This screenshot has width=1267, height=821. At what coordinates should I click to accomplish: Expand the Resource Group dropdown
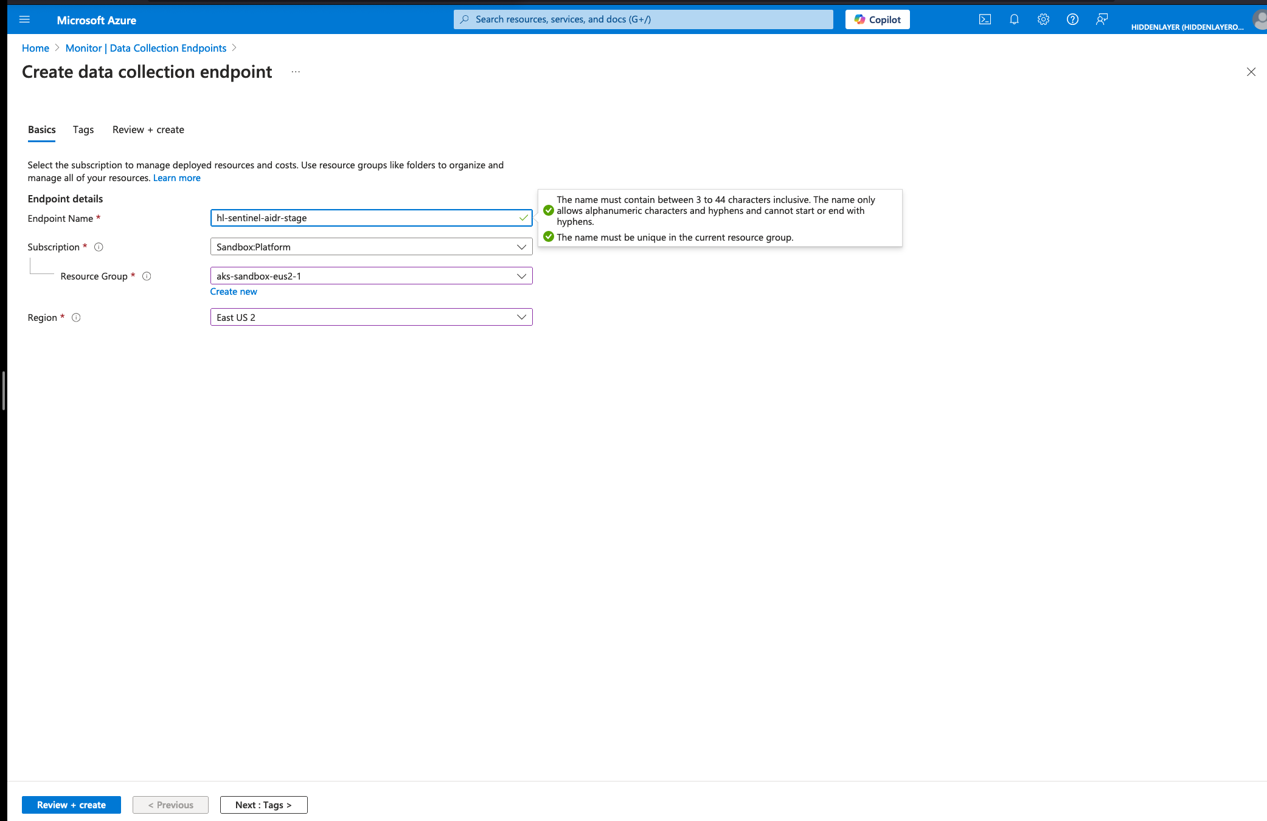(371, 276)
